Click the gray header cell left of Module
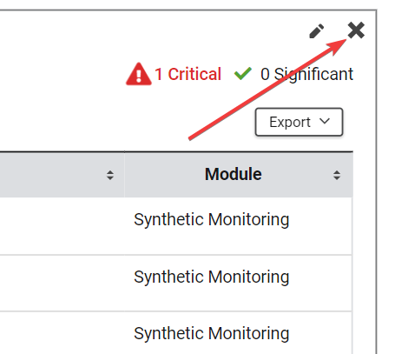The width and height of the screenshot is (395, 354). tap(62, 175)
